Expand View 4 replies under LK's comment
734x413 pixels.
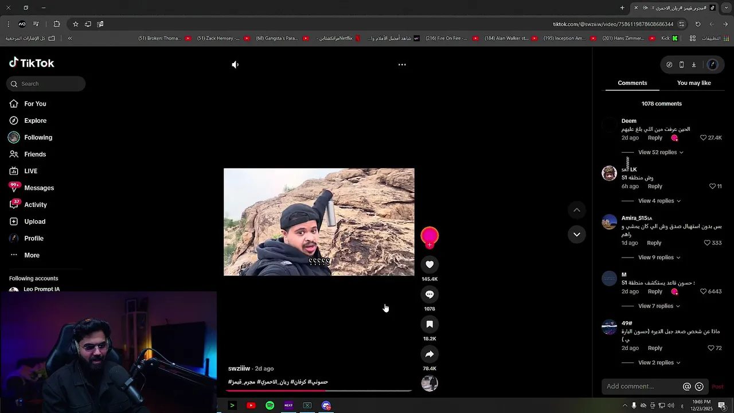click(x=659, y=201)
